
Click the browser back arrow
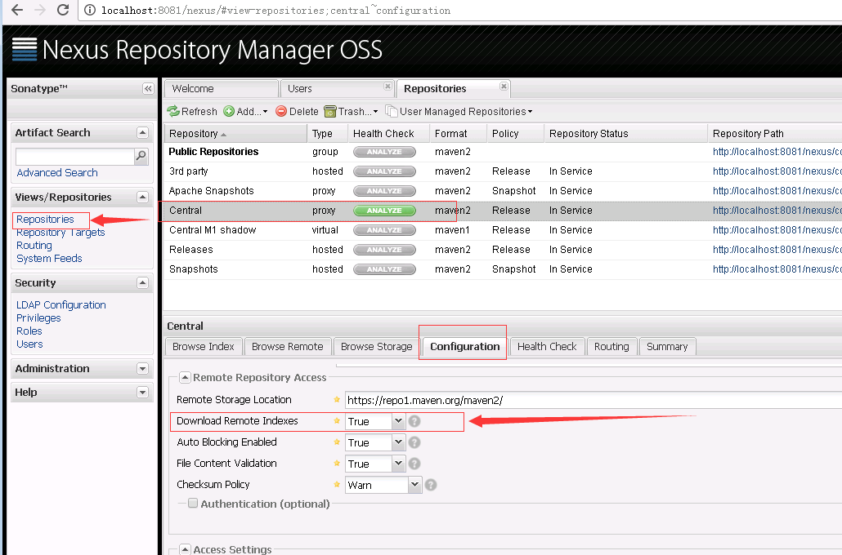[x=17, y=10]
